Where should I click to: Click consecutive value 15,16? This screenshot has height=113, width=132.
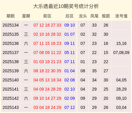click(x=121, y=43)
